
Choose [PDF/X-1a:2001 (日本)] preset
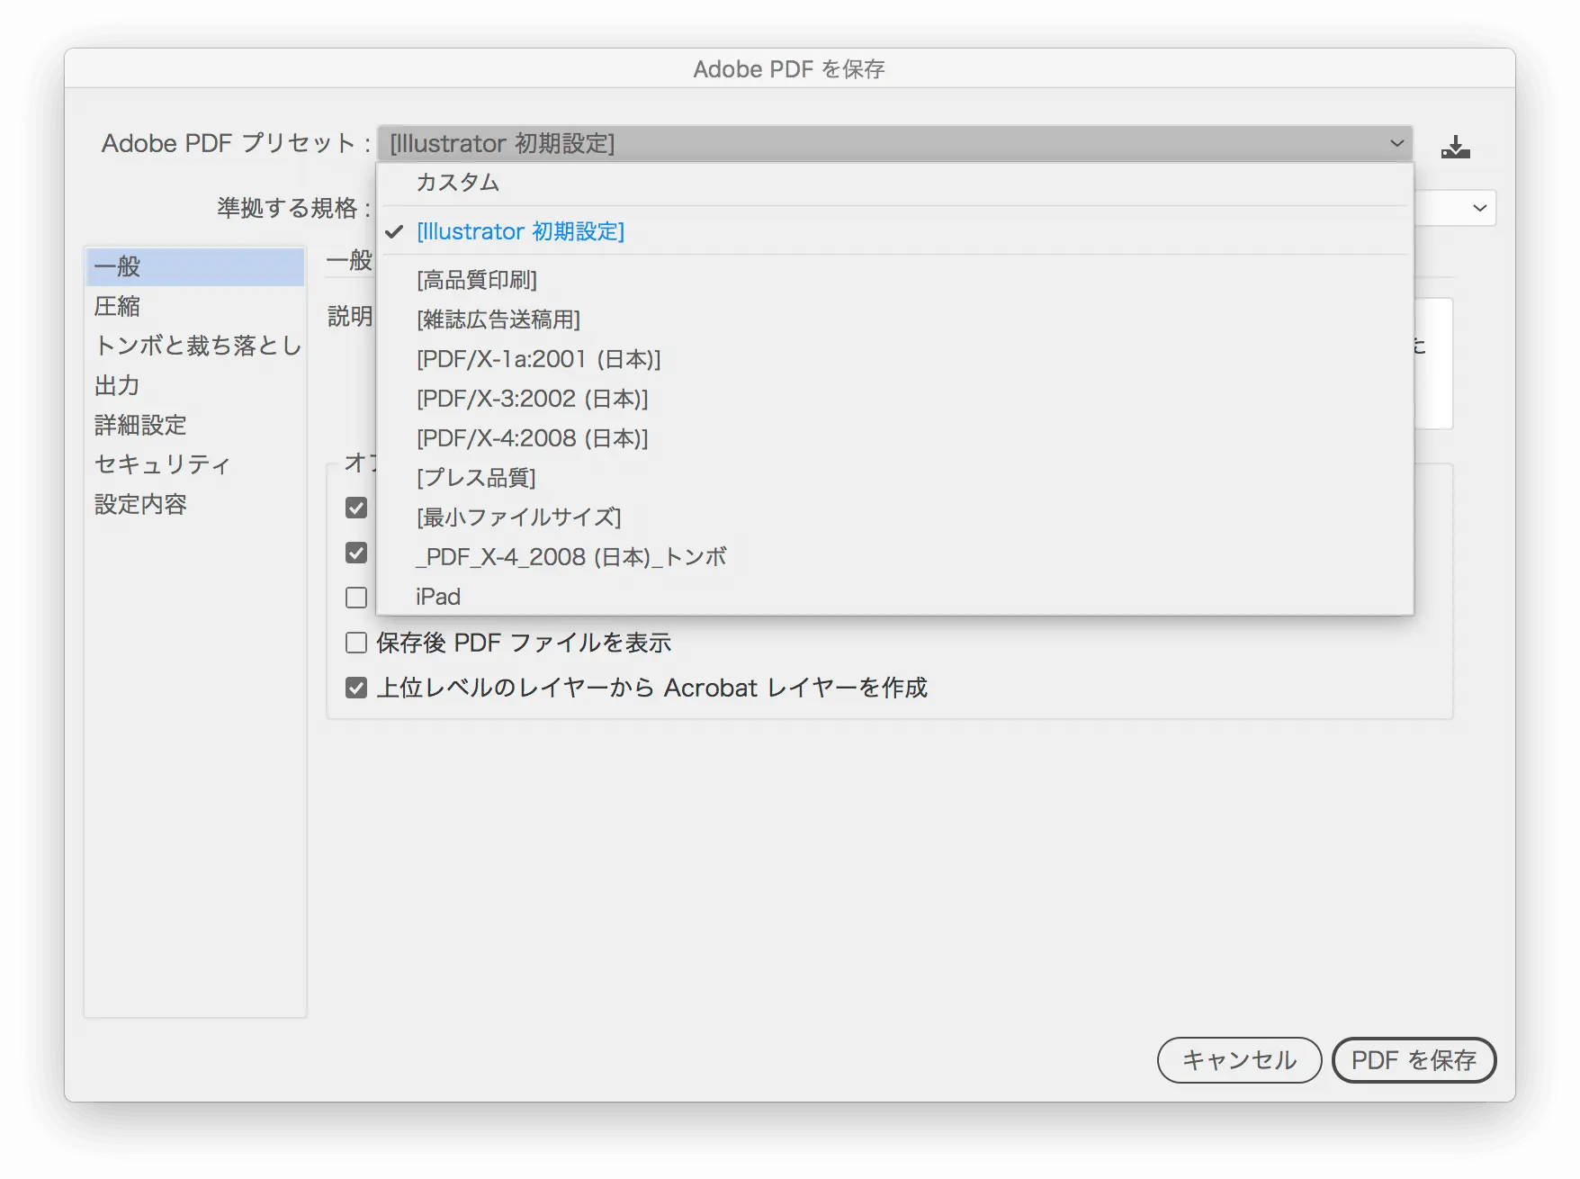coord(895,359)
